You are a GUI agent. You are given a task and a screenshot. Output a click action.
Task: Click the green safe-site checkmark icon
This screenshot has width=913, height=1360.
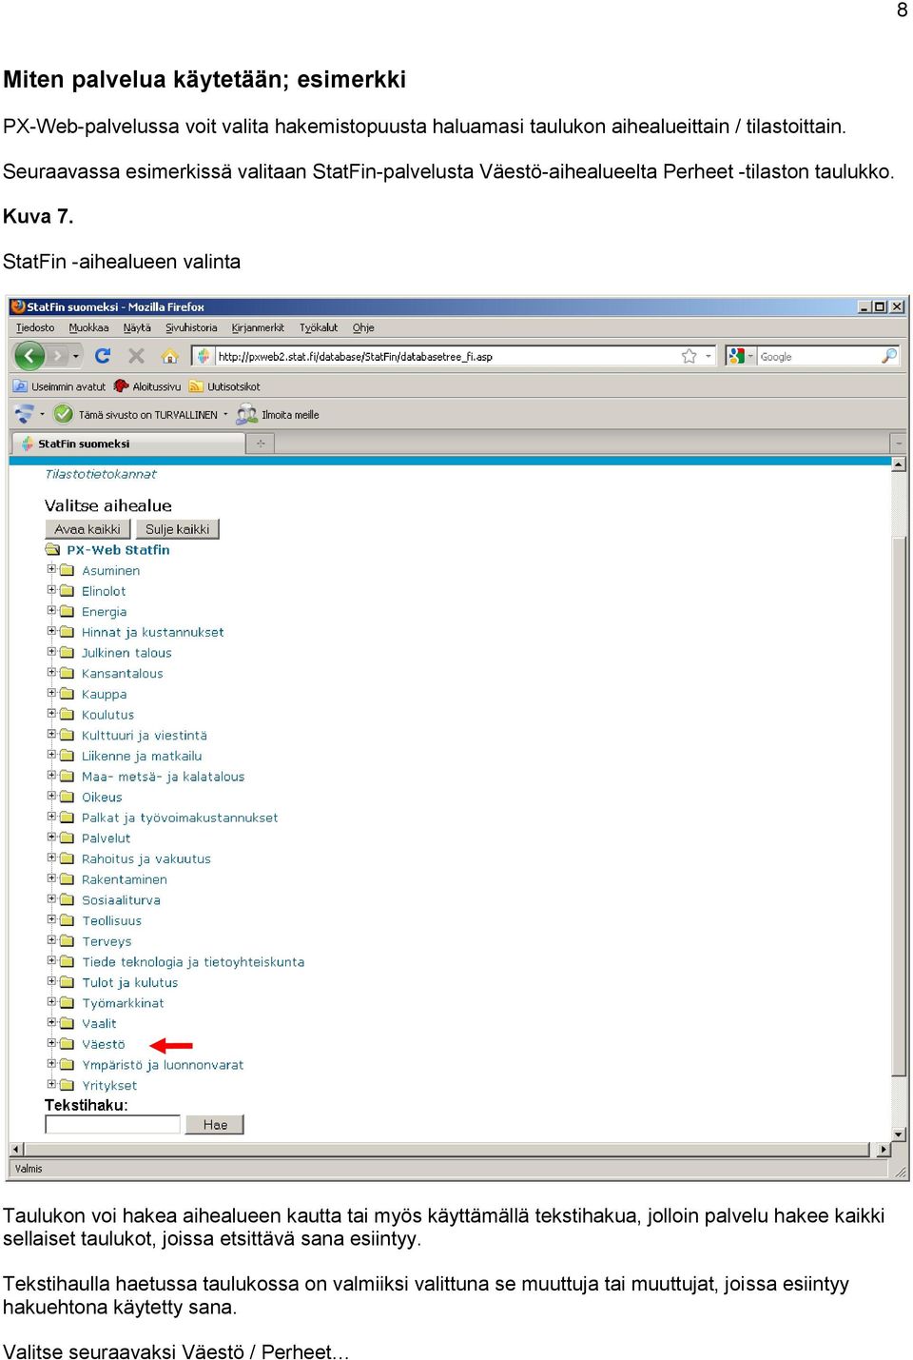pos(64,414)
